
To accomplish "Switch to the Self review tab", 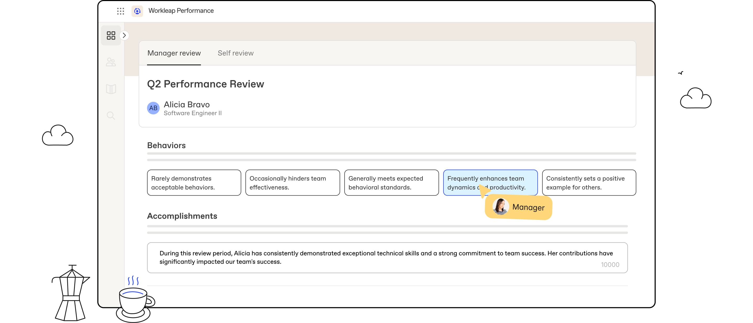I will 236,53.
